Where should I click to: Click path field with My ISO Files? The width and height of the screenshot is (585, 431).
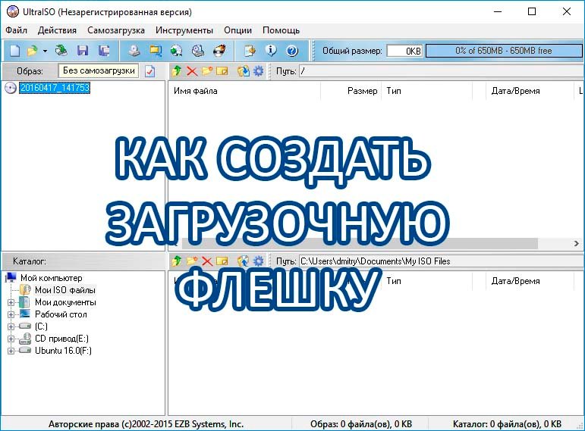coord(441,261)
